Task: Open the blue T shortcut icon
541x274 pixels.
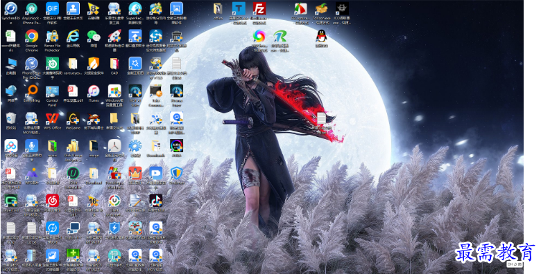Action: pyautogui.click(x=239, y=8)
